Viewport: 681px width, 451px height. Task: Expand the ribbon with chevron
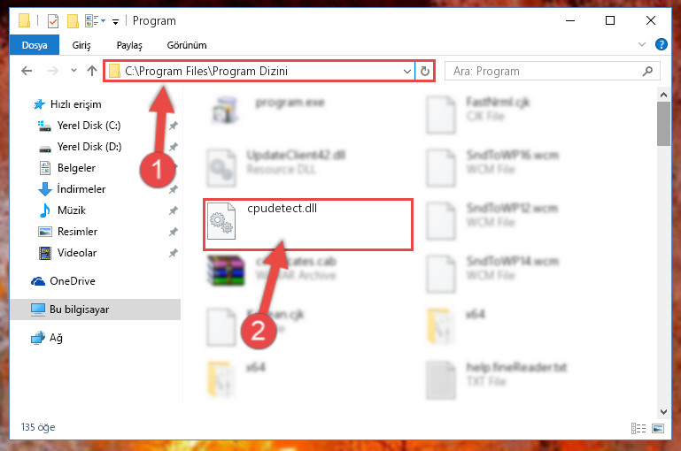coord(642,44)
